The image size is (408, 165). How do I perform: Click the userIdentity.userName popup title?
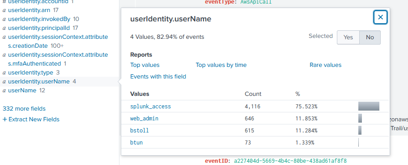coord(171,19)
